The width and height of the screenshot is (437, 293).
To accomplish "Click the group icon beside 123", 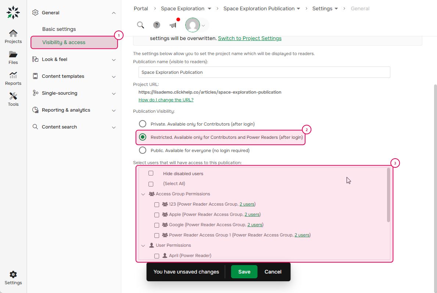I will click(x=165, y=204).
